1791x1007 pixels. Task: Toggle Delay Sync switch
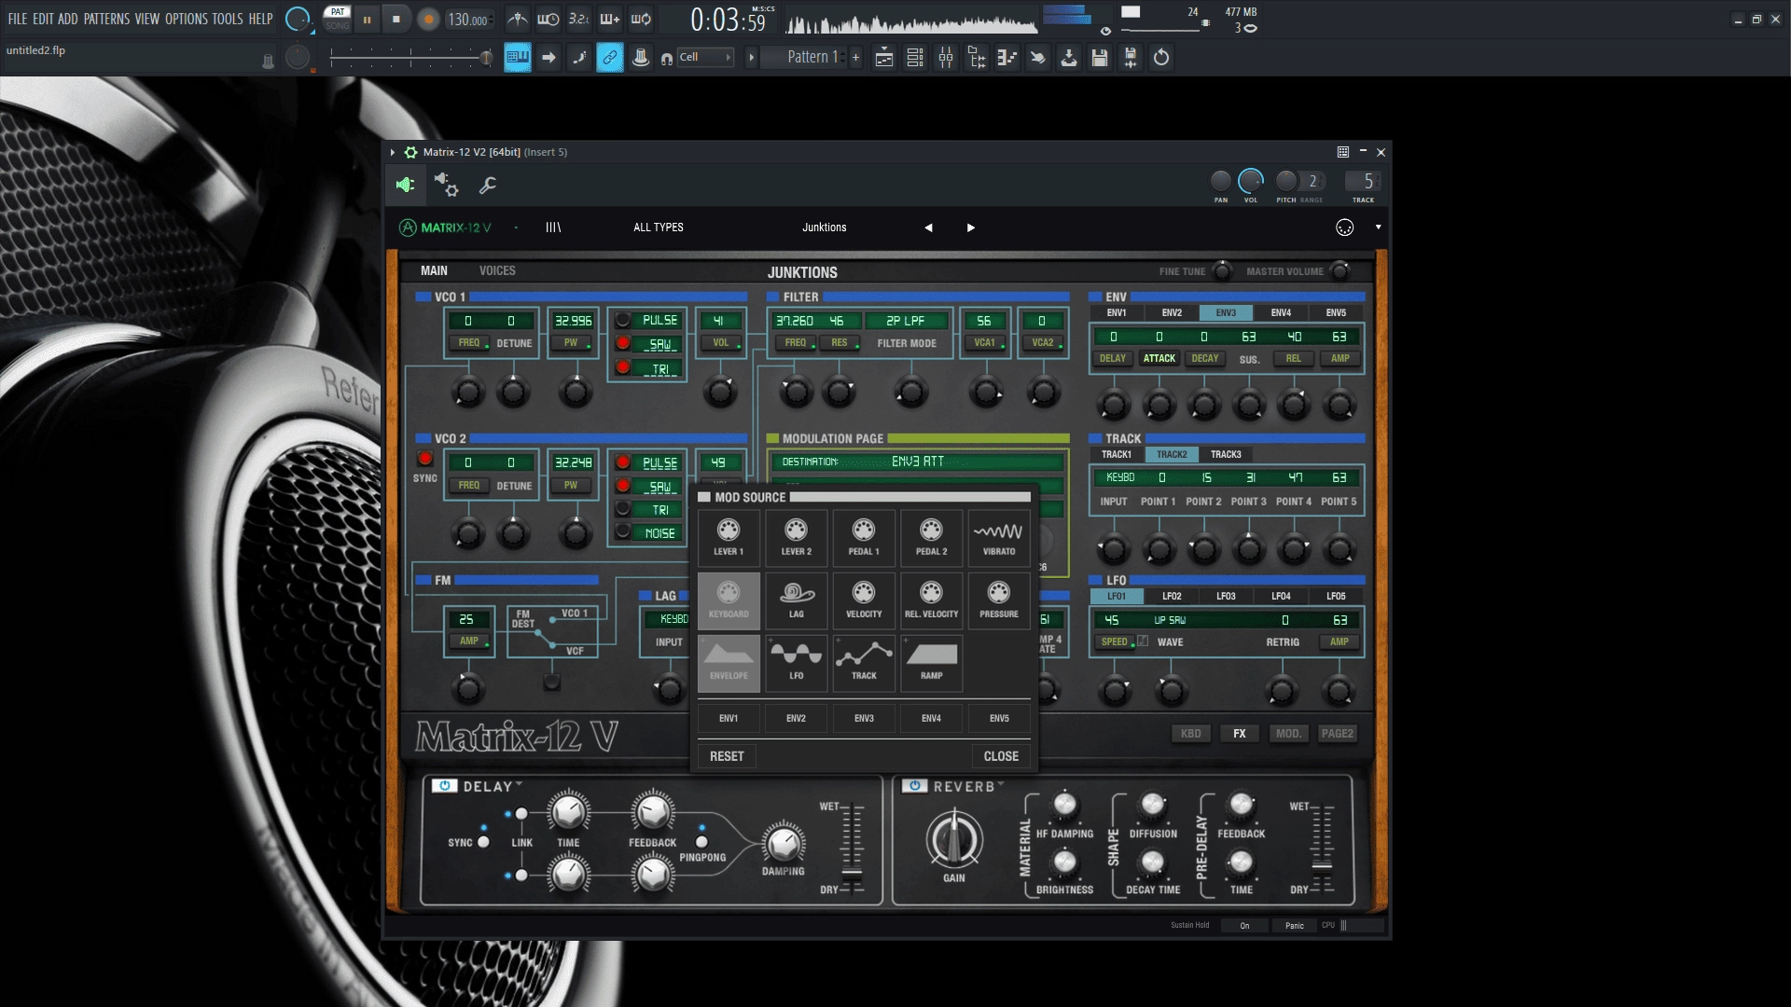483,842
